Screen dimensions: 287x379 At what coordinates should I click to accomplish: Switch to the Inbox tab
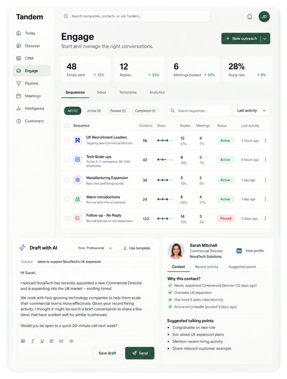102,92
